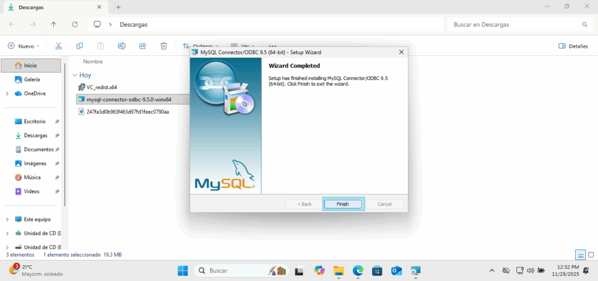Select the Descargas tab in Explorer
598x281 pixels.
point(54,7)
